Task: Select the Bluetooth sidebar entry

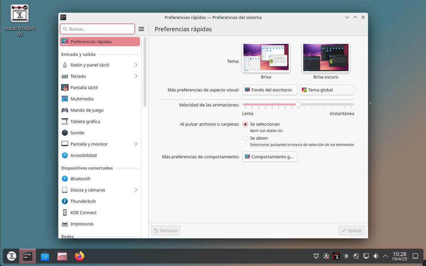Action: pos(80,179)
